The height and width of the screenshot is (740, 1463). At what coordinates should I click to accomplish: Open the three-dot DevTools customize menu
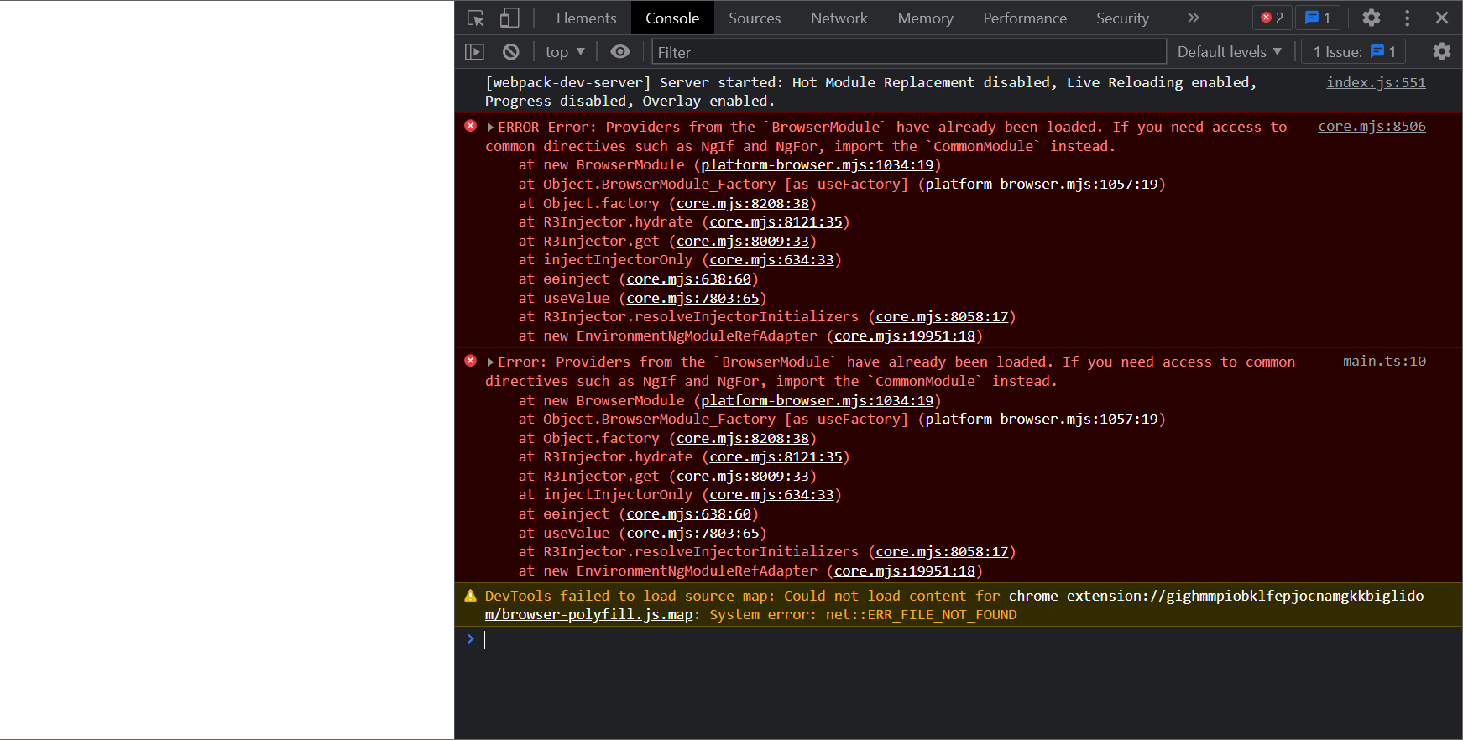pos(1408,18)
